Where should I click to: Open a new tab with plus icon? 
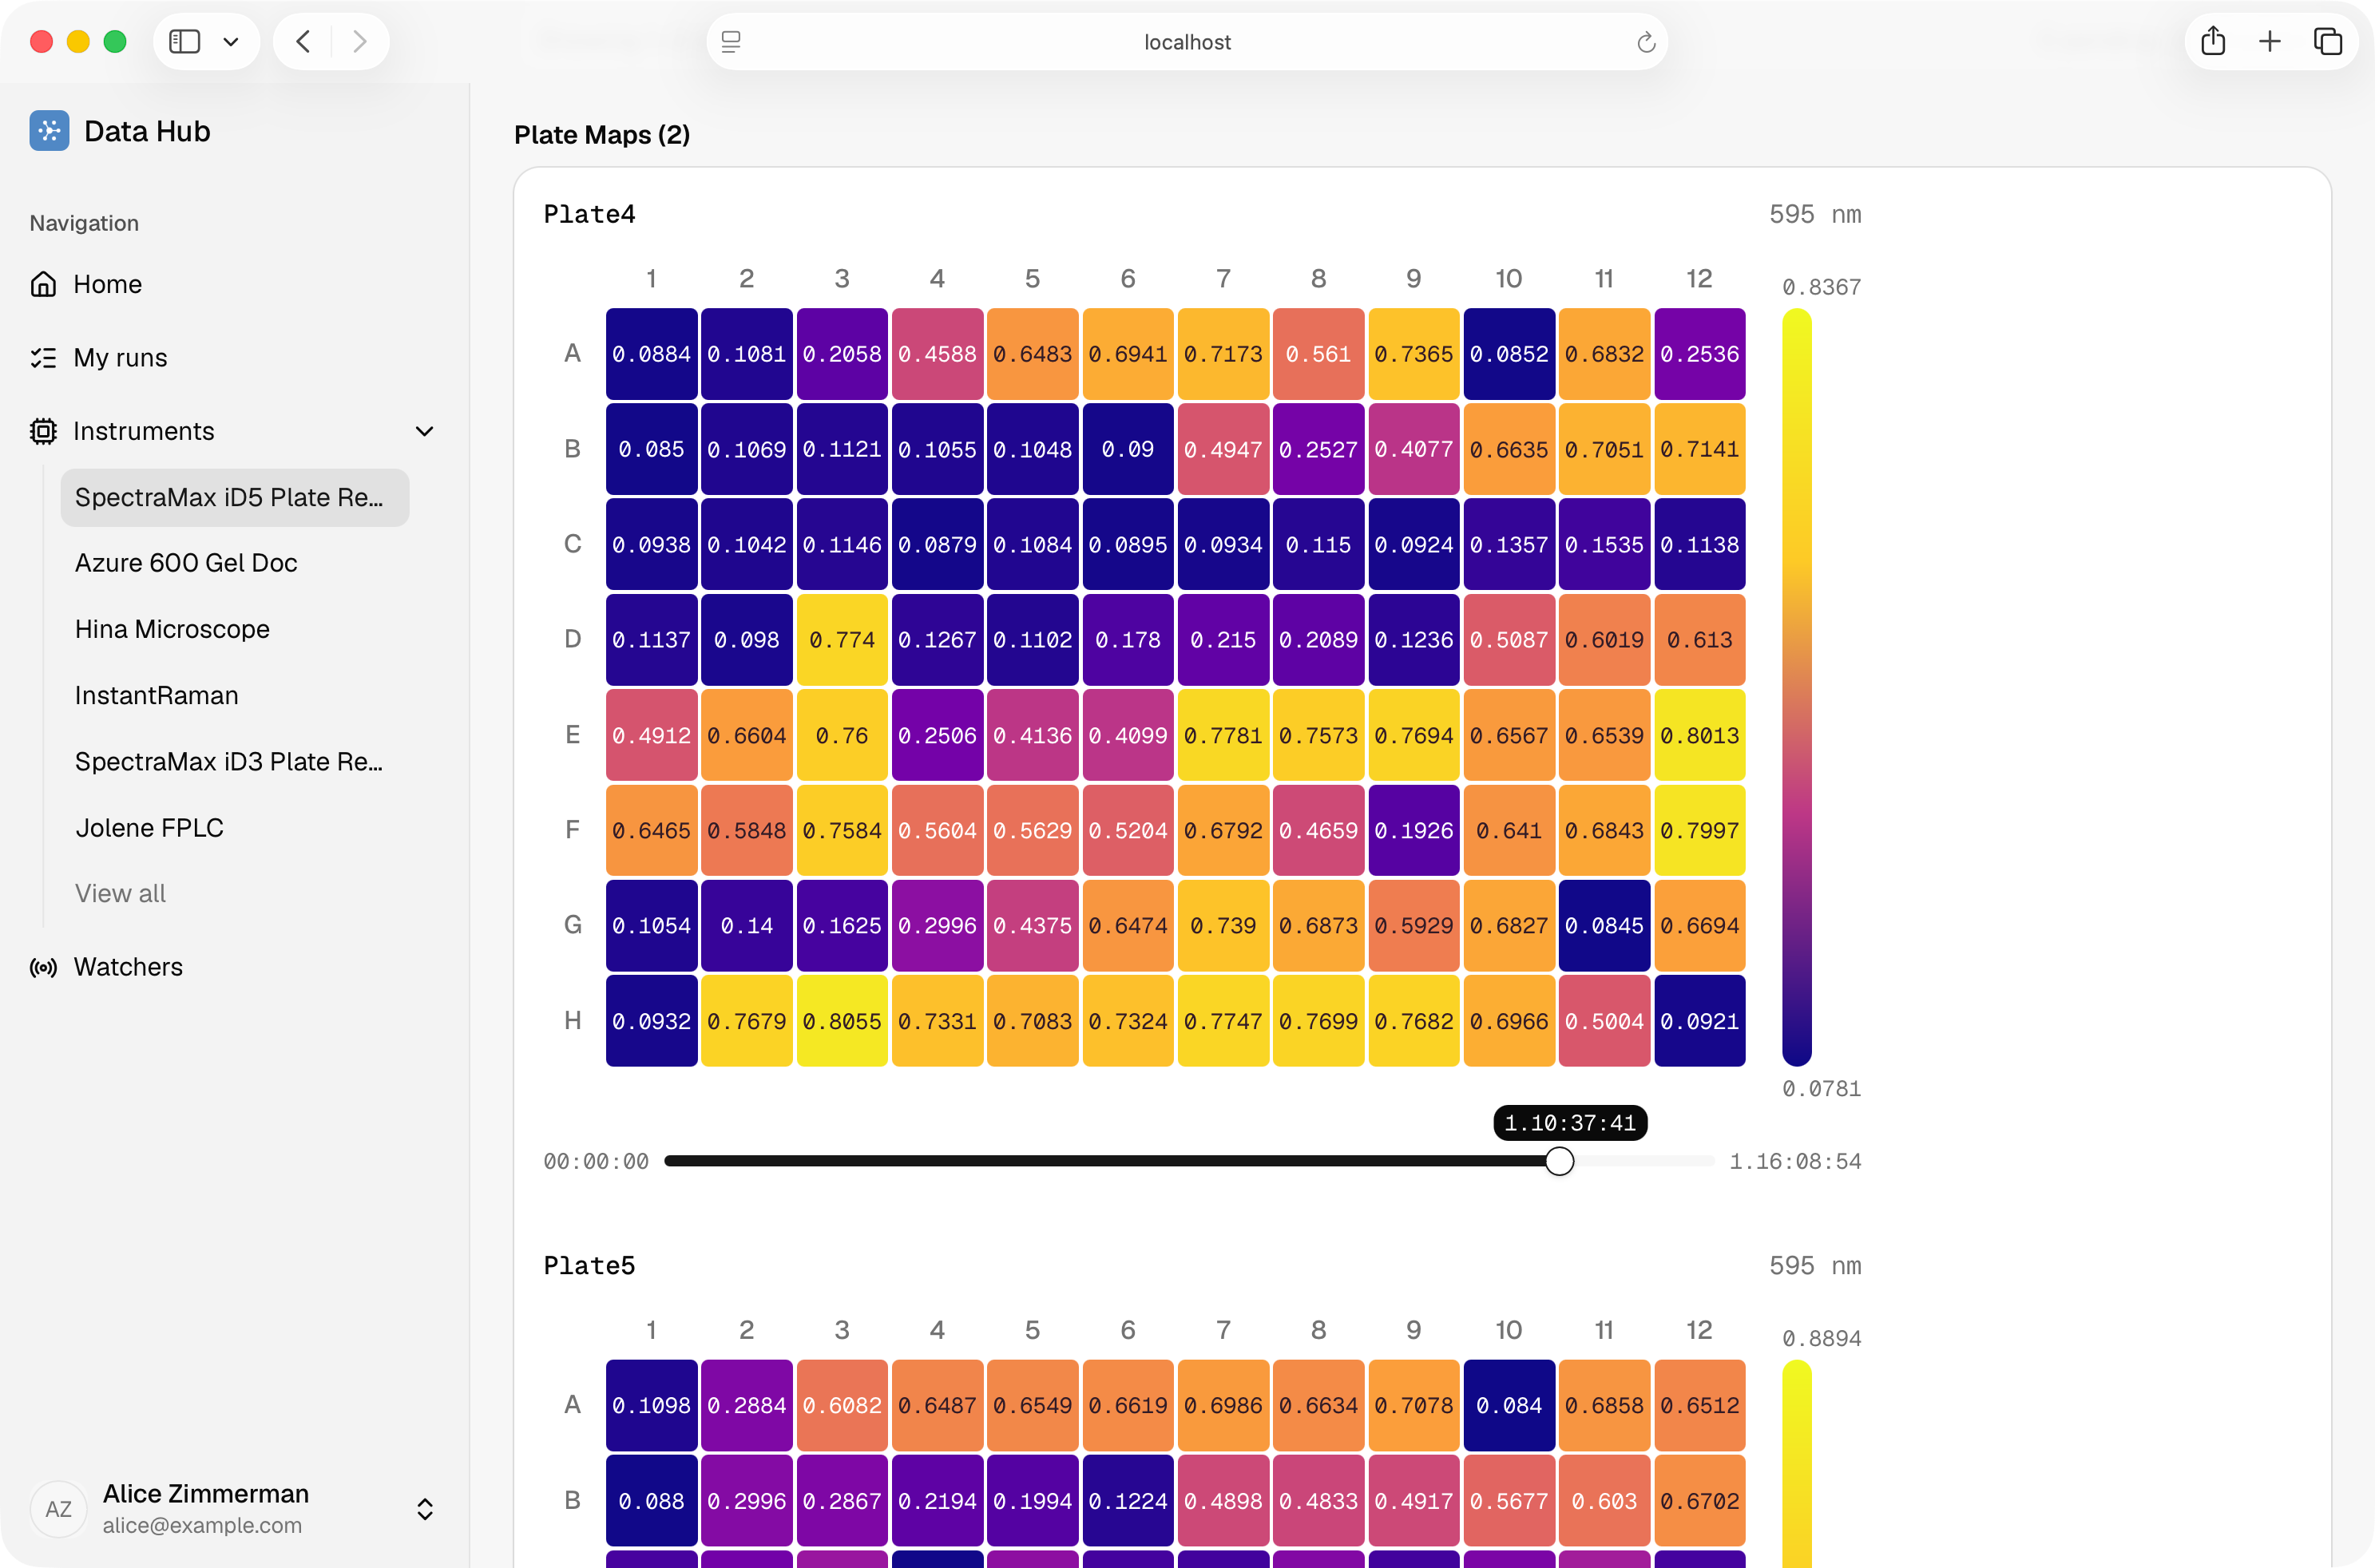pyautogui.click(x=2270, y=41)
